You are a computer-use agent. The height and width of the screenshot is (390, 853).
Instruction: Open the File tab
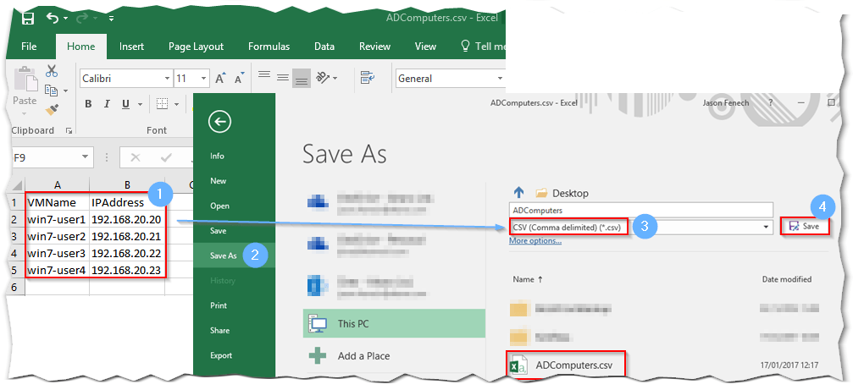(29, 47)
